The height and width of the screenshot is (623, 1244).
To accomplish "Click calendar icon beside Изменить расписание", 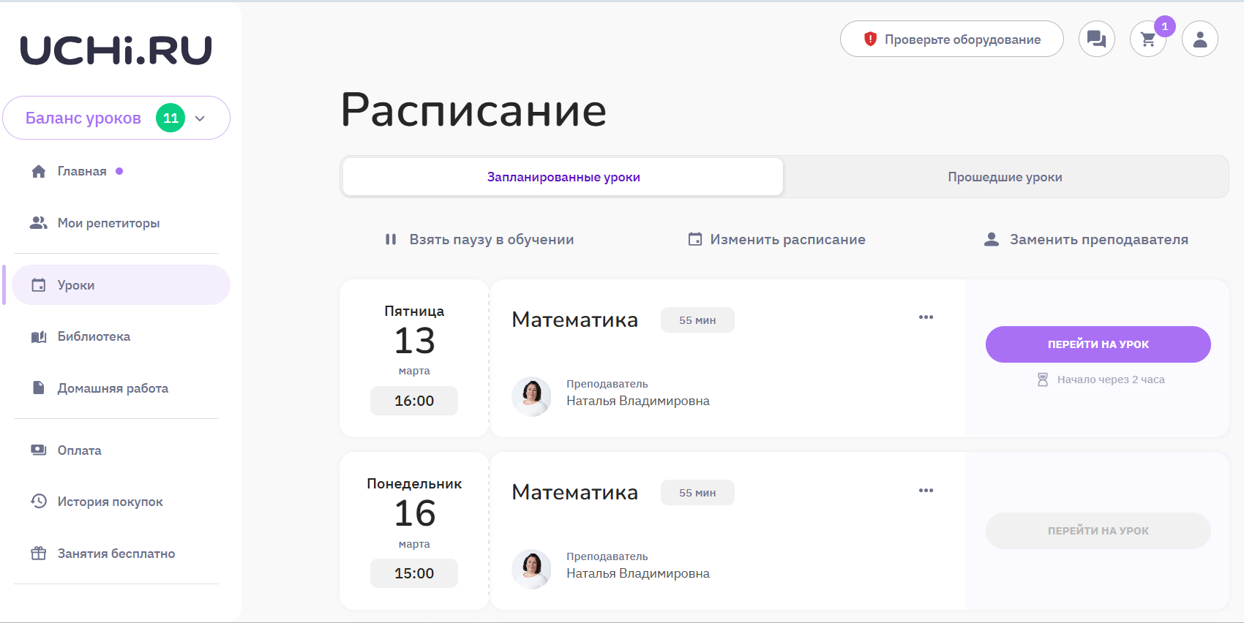I will (x=694, y=239).
